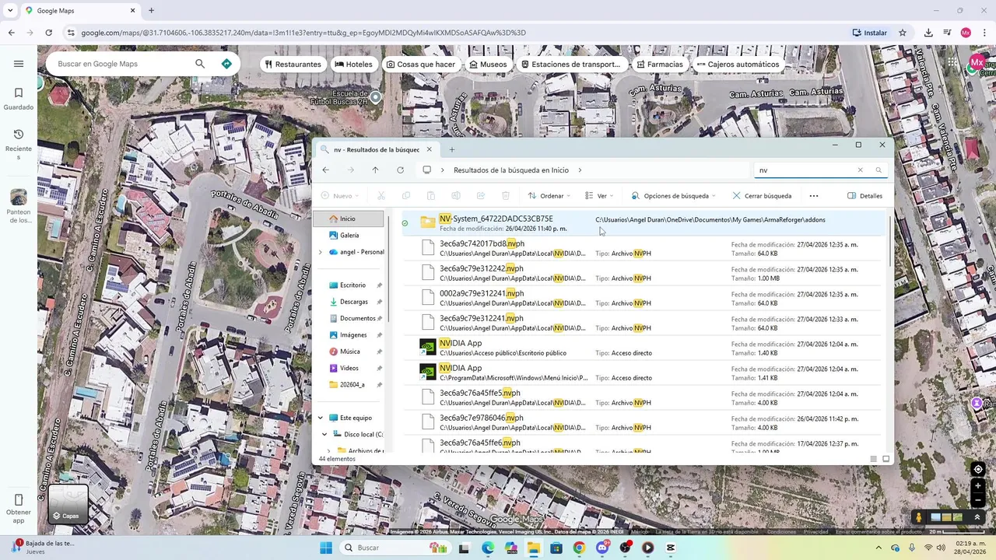Filter map by Museos
Screen dimensions: 996x560
(x=488, y=65)
